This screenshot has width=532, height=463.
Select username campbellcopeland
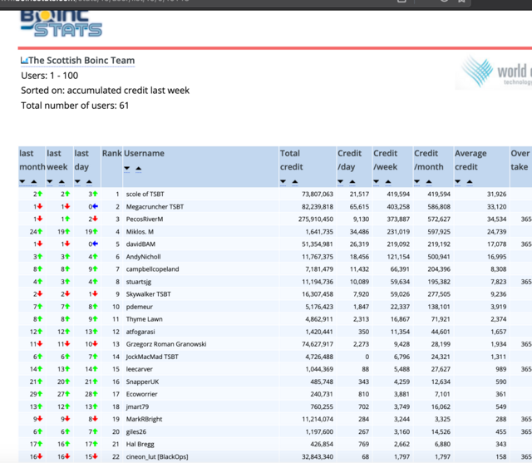pyautogui.click(x=152, y=269)
